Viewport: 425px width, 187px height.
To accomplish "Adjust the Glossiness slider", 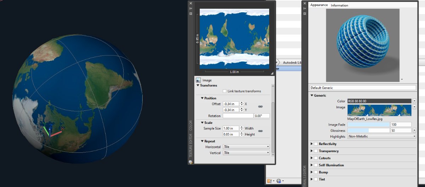I will click(368, 130).
